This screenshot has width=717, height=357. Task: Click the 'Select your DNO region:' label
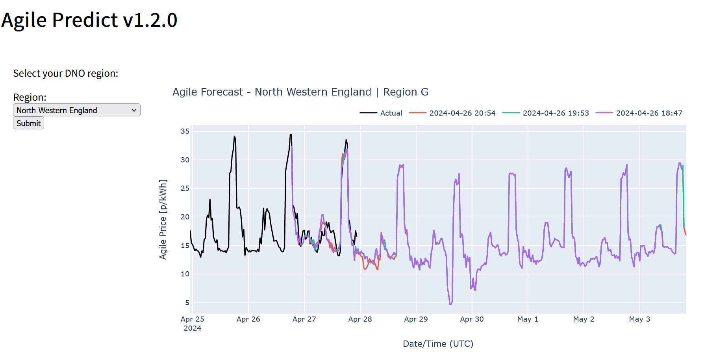pyautogui.click(x=66, y=74)
